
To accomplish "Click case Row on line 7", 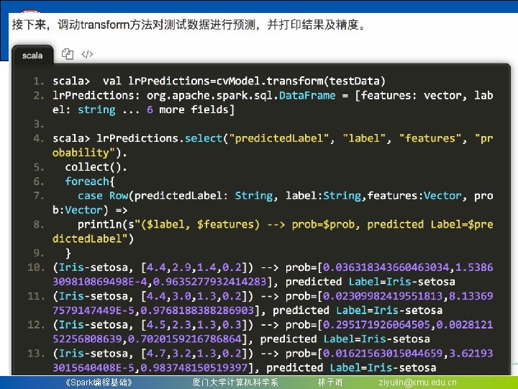I will pyautogui.click(x=103, y=196).
